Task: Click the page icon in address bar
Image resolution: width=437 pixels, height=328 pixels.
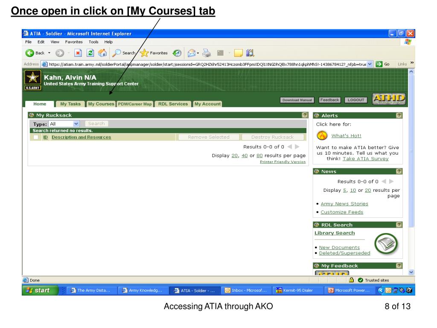Action: (44, 64)
